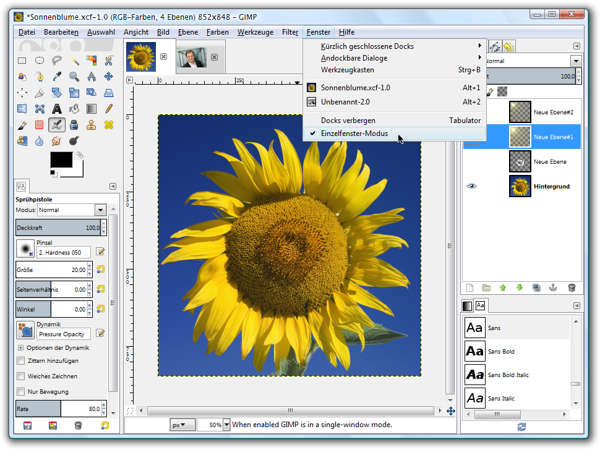Adjust the Rate slider
This screenshot has height=450, width=600.
58,409
